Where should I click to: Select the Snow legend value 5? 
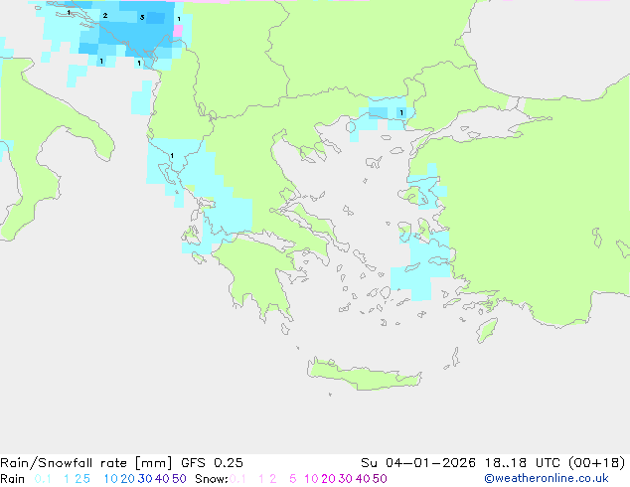coord(293,479)
